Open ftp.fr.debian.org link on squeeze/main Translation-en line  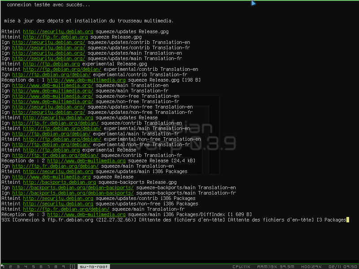tap(55, 166)
